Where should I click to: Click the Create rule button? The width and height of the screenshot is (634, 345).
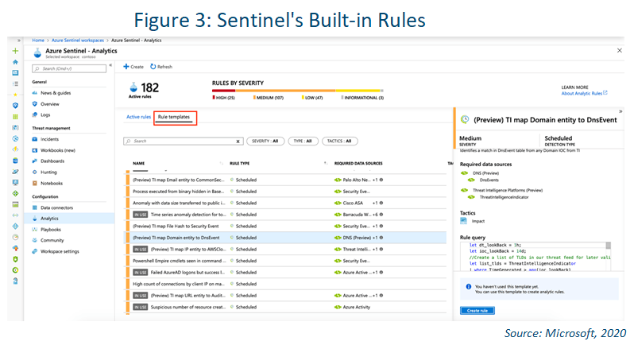(477, 311)
